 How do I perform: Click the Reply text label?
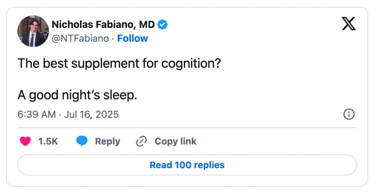click(x=107, y=142)
